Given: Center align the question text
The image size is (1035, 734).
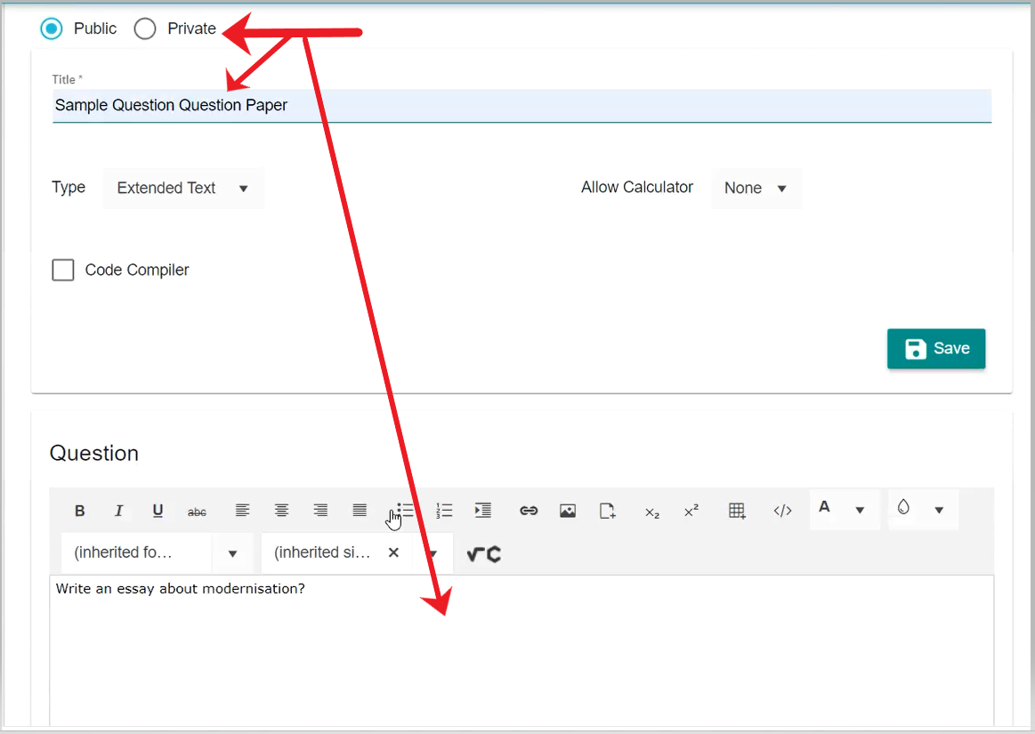Looking at the screenshot, I should [281, 511].
